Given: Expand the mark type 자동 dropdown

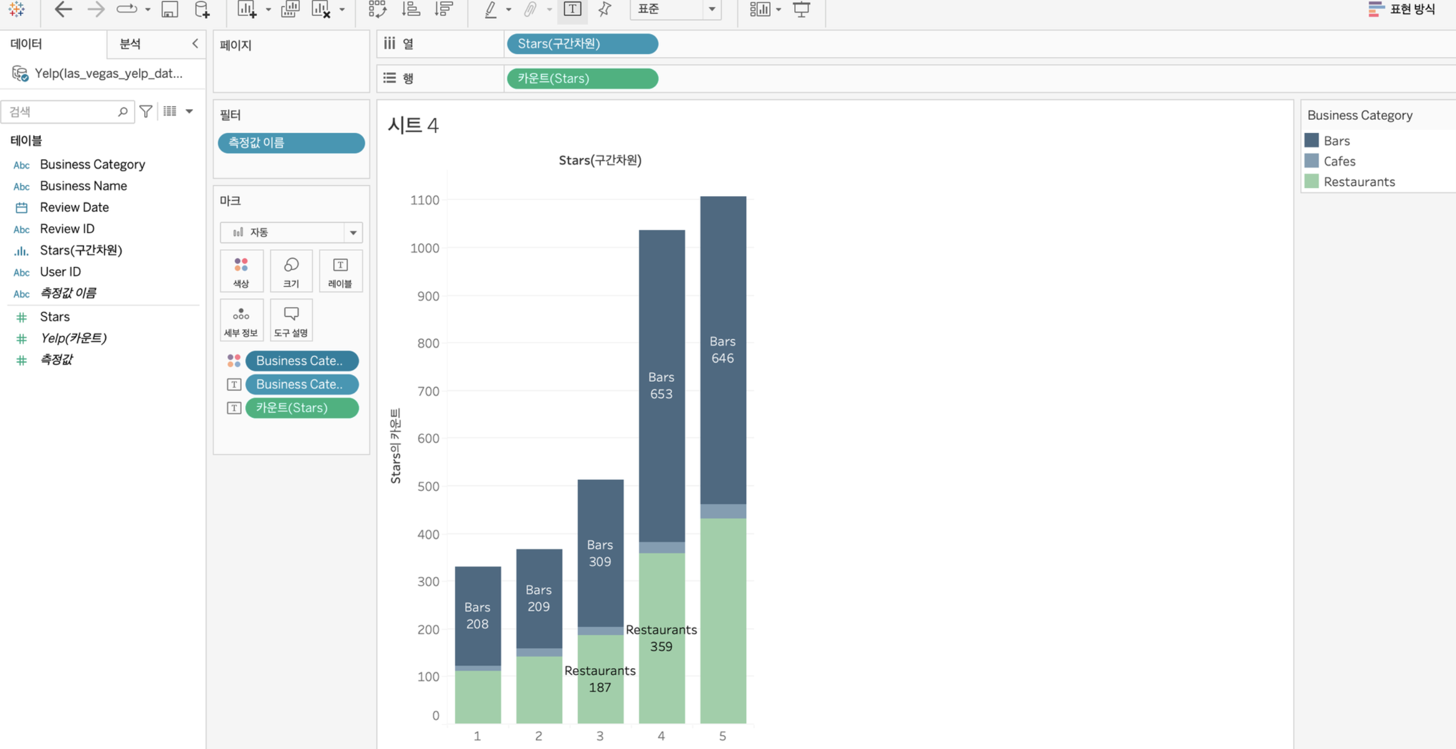Looking at the screenshot, I should click(353, 233).
